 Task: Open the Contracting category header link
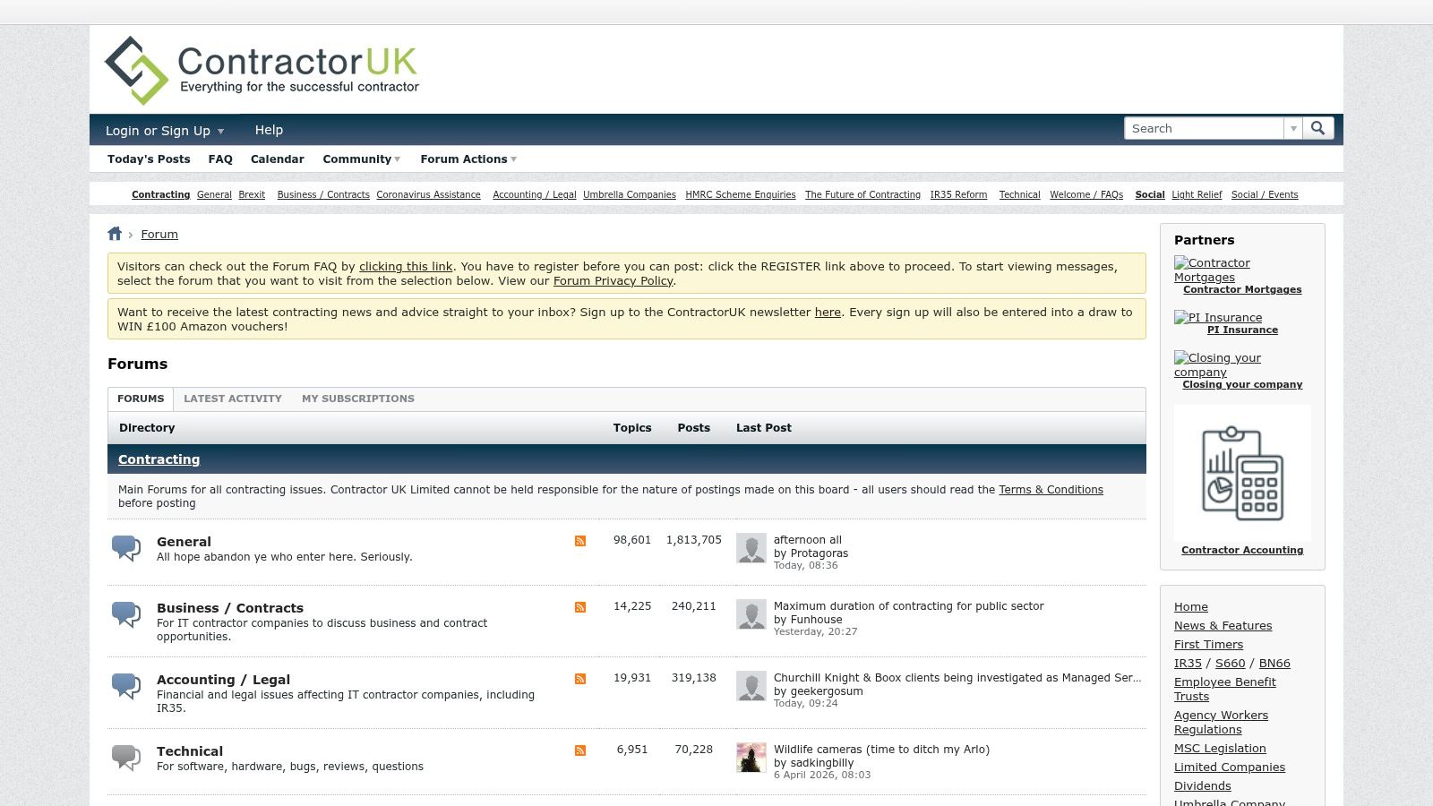tap(159, 459)
